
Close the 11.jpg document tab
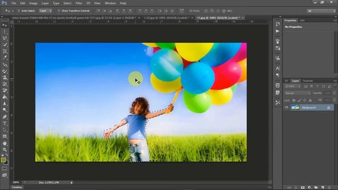tap(243, 18)
